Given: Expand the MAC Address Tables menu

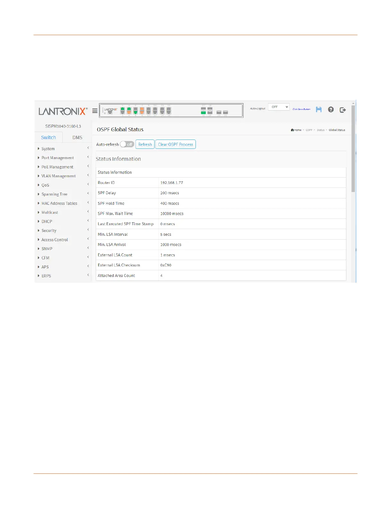Looking at the screenshot, I should [x=63, y=203].
